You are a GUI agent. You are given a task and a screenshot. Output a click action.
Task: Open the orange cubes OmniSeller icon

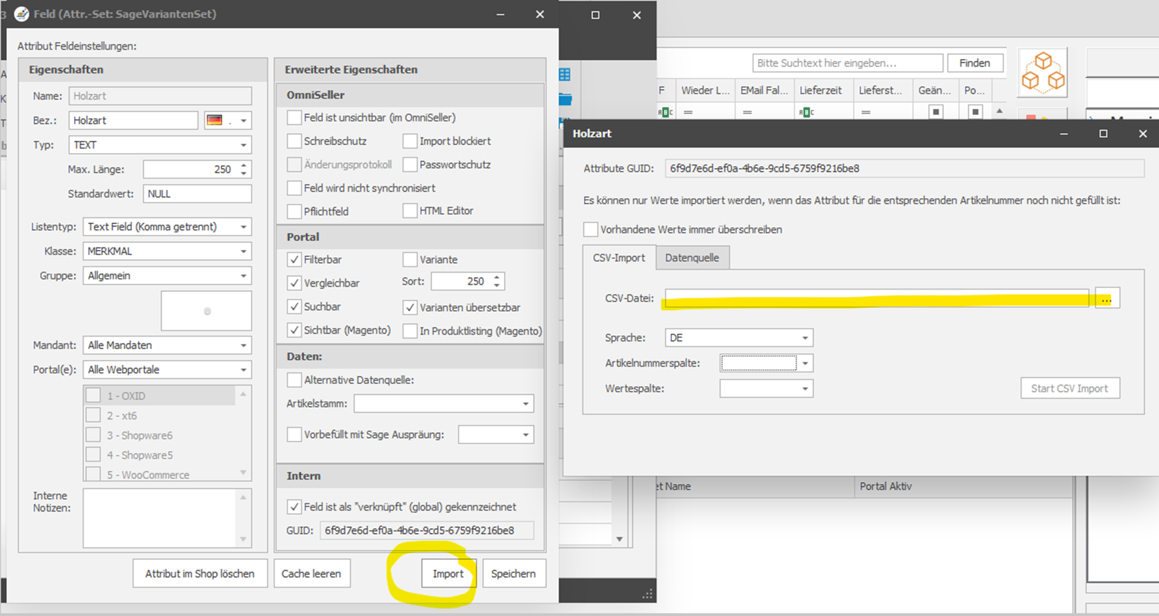[x=1043, y=72]
